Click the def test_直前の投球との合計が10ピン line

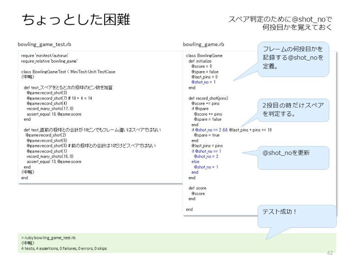coord(92,130)
